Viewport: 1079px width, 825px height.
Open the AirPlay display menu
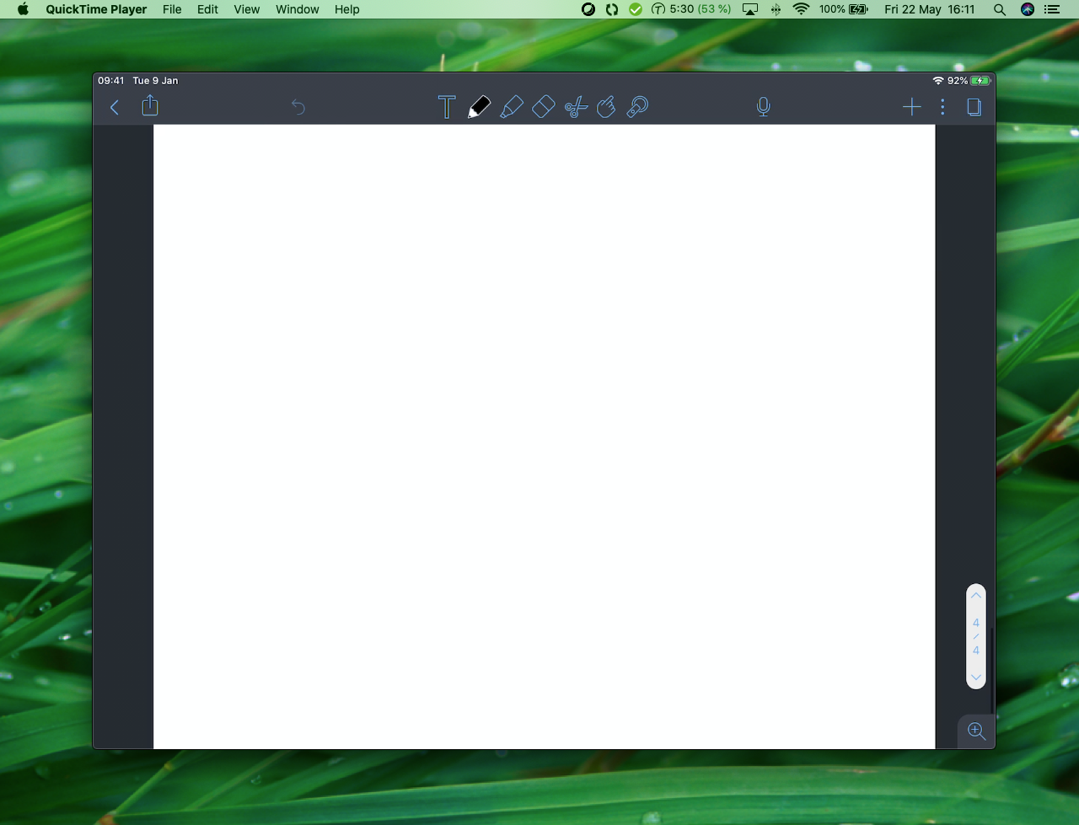coord(749,9)
